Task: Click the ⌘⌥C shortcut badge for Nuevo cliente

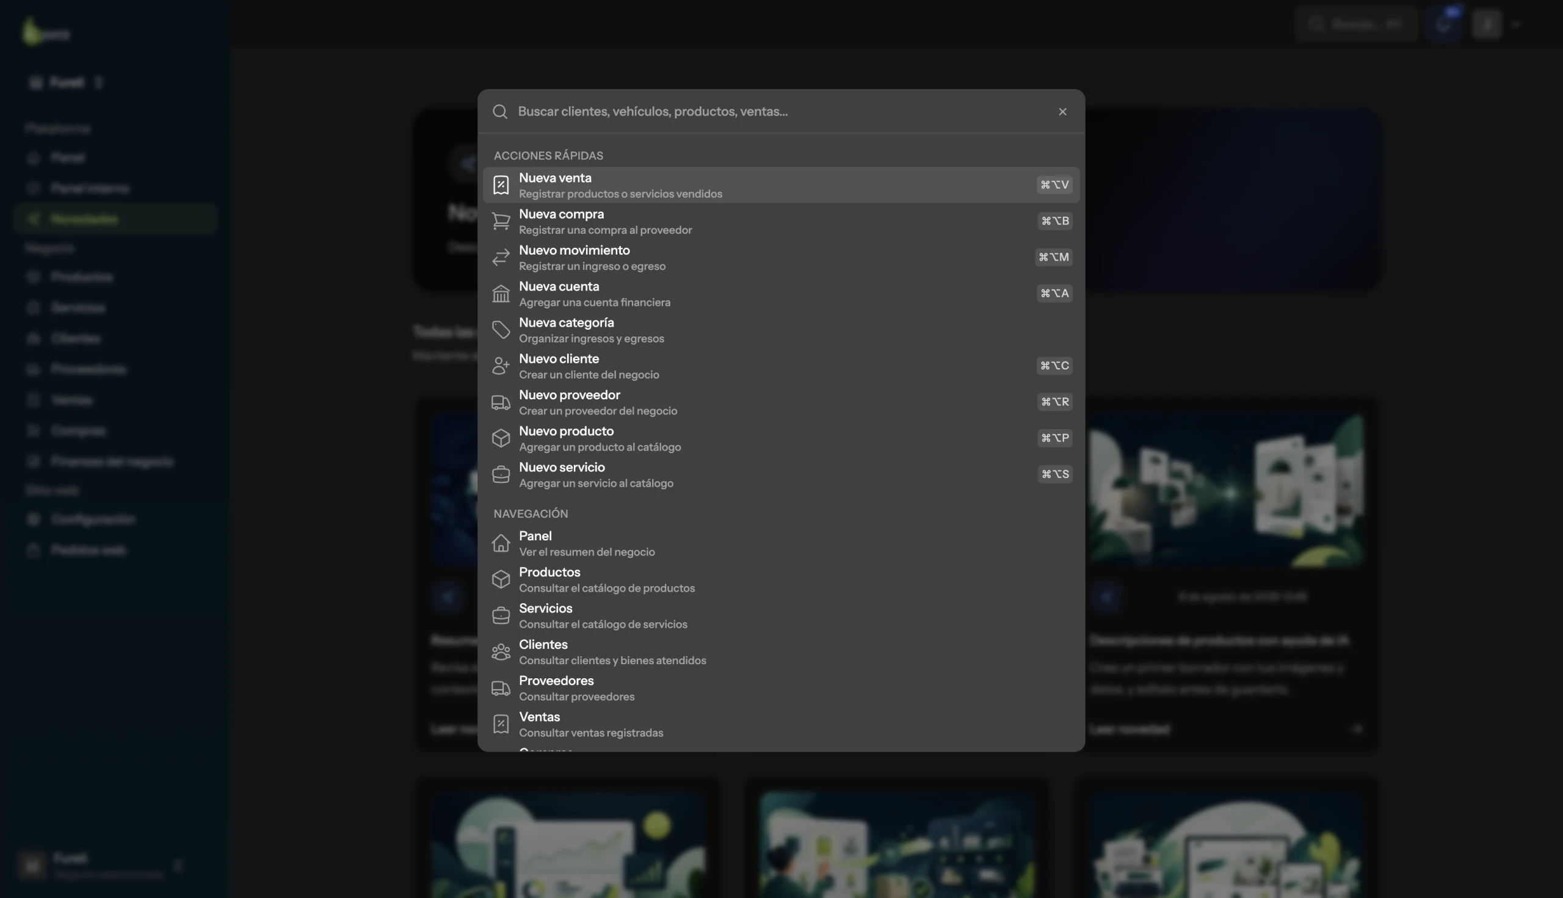Action: point(1054,366)
